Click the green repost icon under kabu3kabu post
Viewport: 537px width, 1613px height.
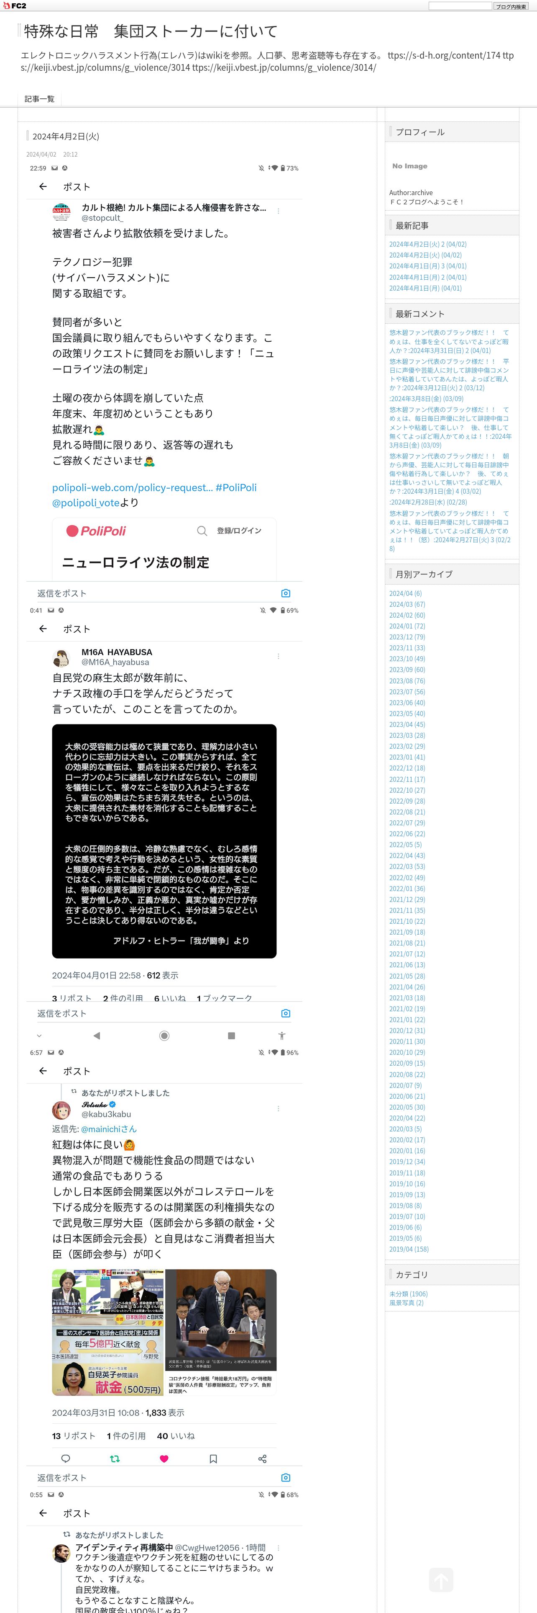[x=115, y=1458]
